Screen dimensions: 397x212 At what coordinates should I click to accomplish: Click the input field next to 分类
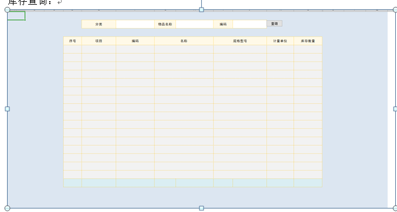pos(135,24)
